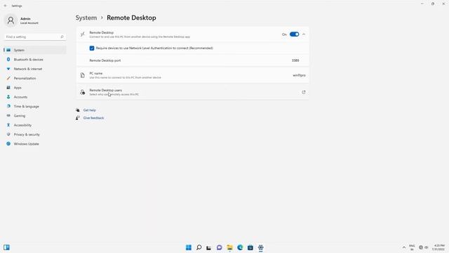This screenshot has width=449, height=253.
Task: Go back to System breadcrumb
Action: pyautogui.click(x=86, y=18)
